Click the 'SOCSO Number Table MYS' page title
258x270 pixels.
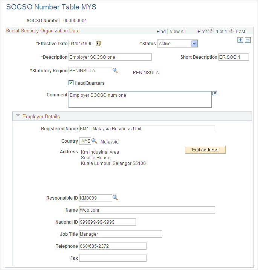click(x=51, y=7)
